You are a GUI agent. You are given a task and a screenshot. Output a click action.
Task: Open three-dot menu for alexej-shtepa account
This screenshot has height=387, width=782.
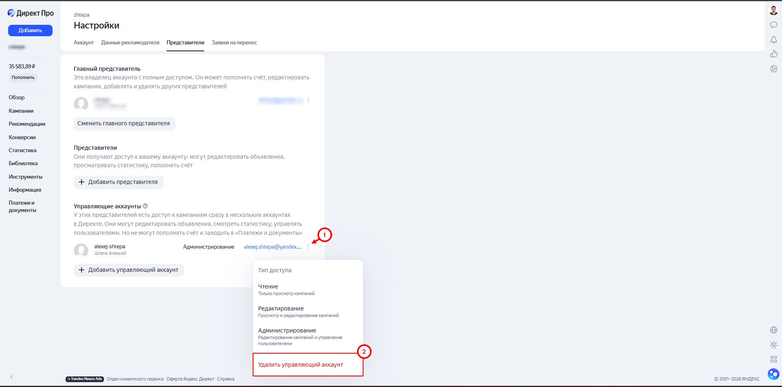tap(308, 247)
